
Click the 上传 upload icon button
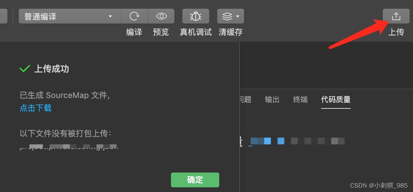pos(396,16)
